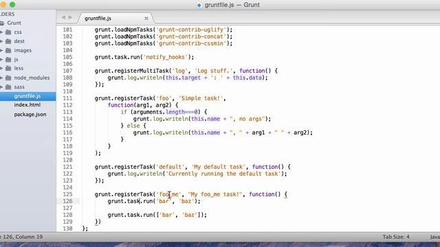Click "My foo_me task!" string on line 125
The image size is (440, 247).
[x=215, y=194]
